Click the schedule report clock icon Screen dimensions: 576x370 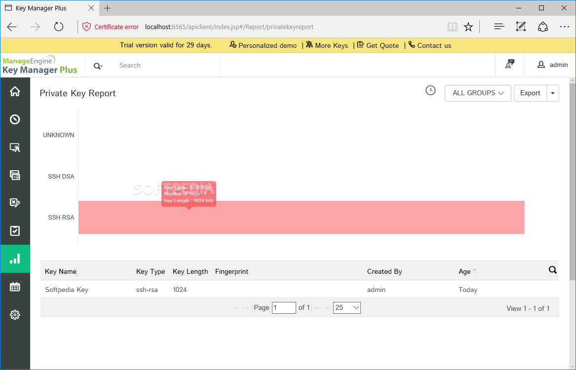430,90
